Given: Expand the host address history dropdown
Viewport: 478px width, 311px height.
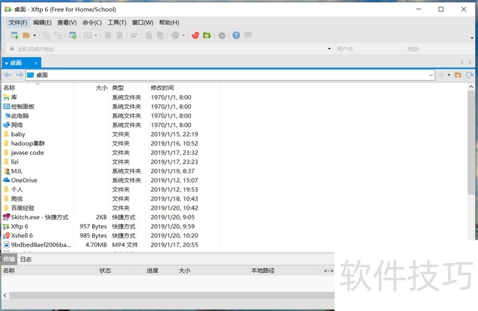Looking at the screenshot, I should 329,49.
